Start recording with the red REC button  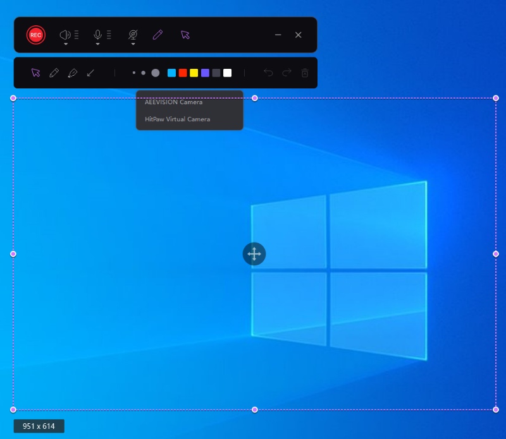36,35
